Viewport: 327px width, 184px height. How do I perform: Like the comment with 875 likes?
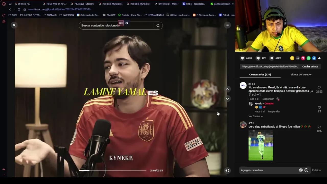pos(319,127)
